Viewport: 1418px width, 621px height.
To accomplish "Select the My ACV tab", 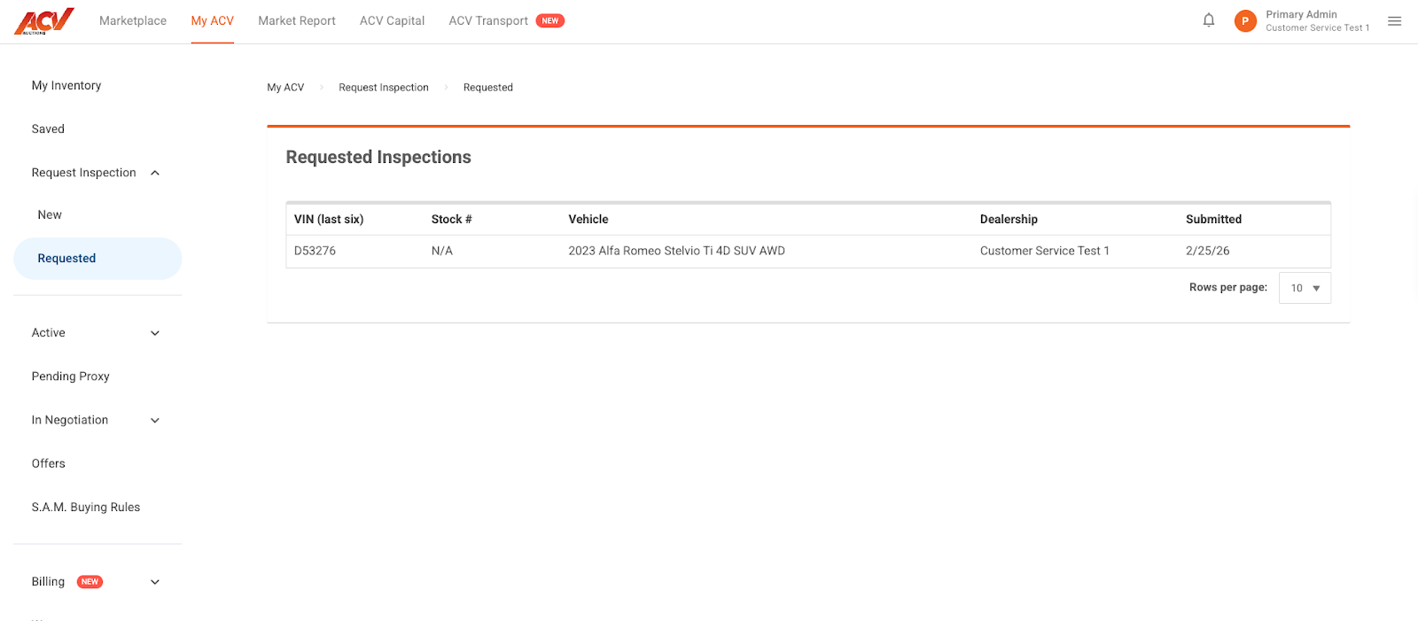I will pyautogui.click(x=213, y=20).
